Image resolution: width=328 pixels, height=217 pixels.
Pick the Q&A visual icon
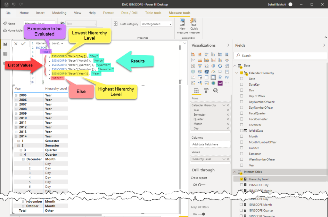(207, 83)
